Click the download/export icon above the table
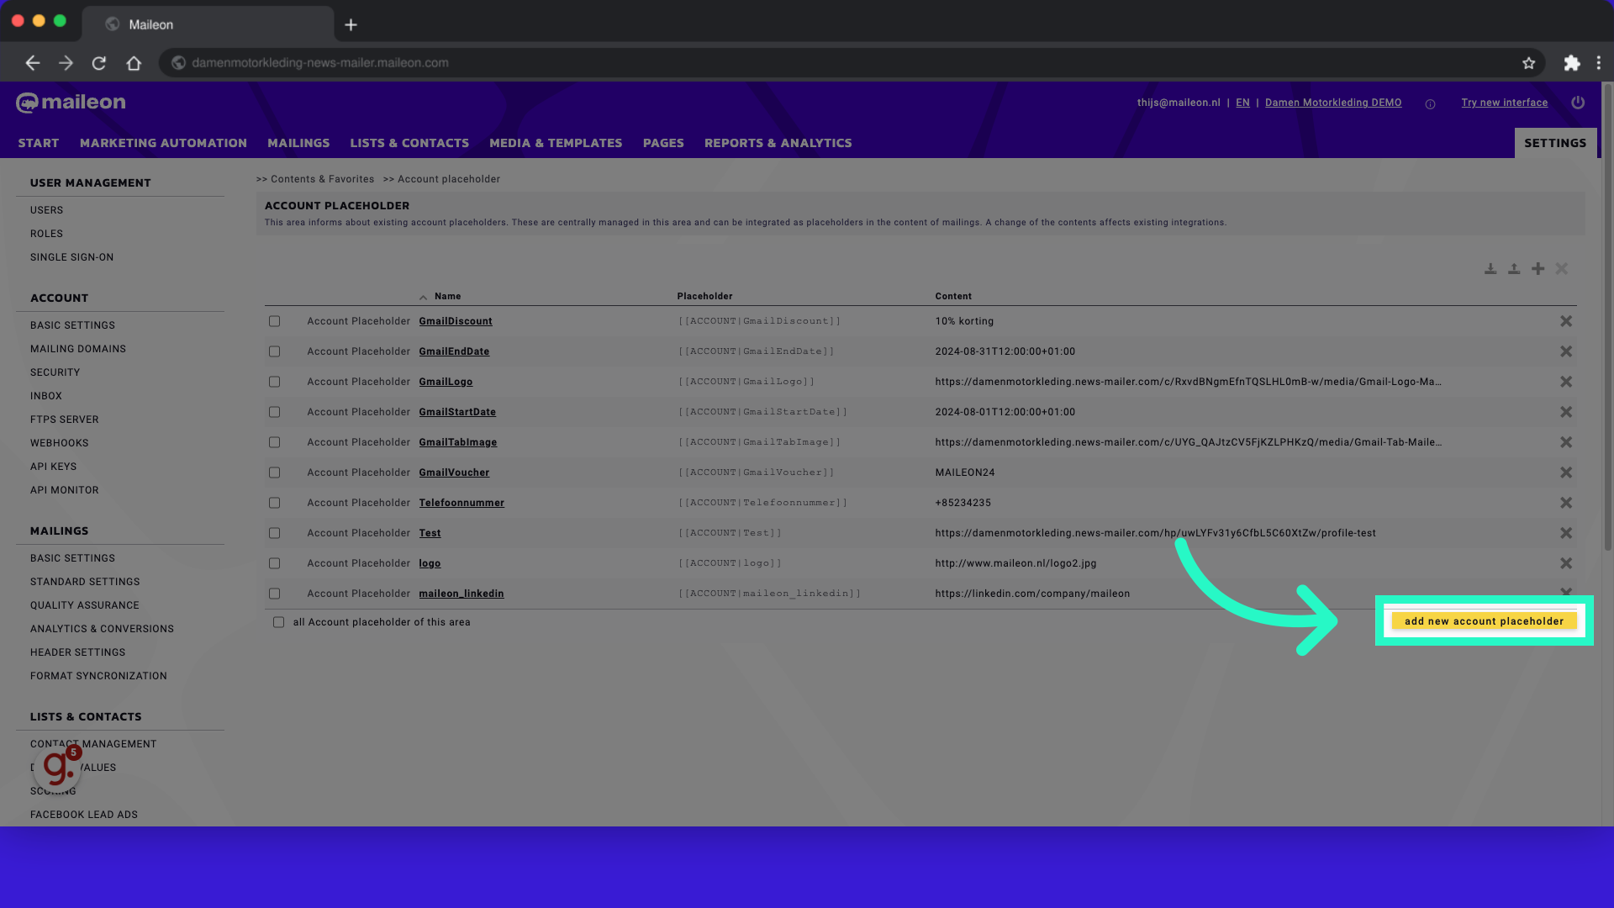This screenshot has height=908, width=1614. click(1490, 269)
